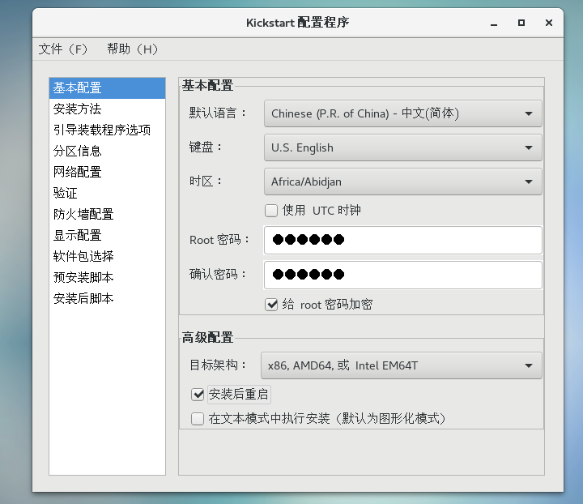Maximize the Kickstart 配置程序 window

tap(521, 23)
